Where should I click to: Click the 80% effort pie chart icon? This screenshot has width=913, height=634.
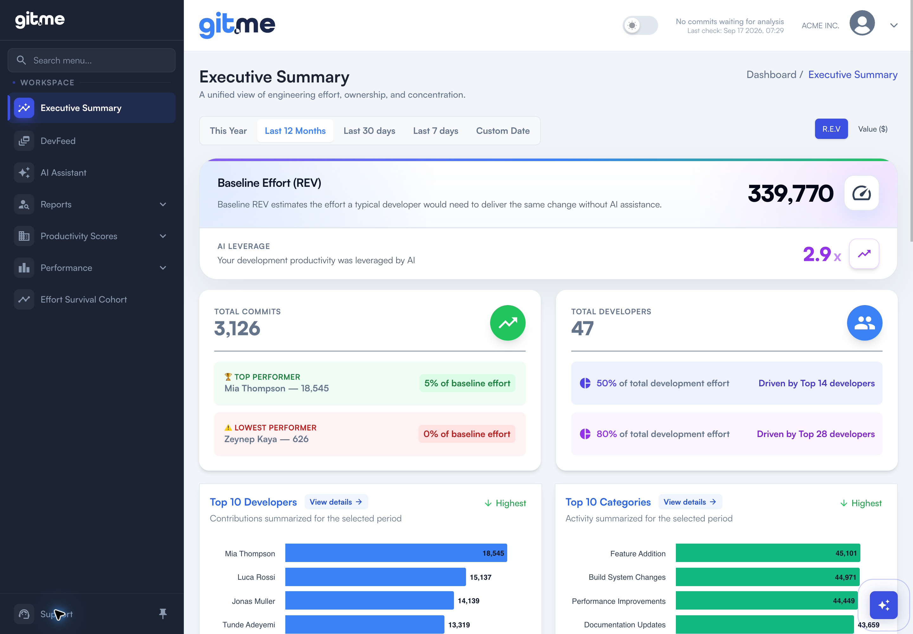click(585, 434)
